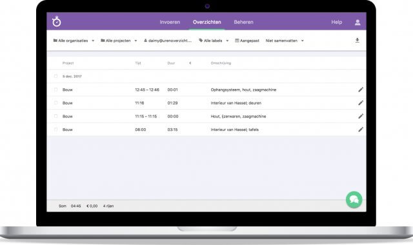Click the stopwatch logo icon
The height and width of the screenshot is (245, 413).
point(56,21)
